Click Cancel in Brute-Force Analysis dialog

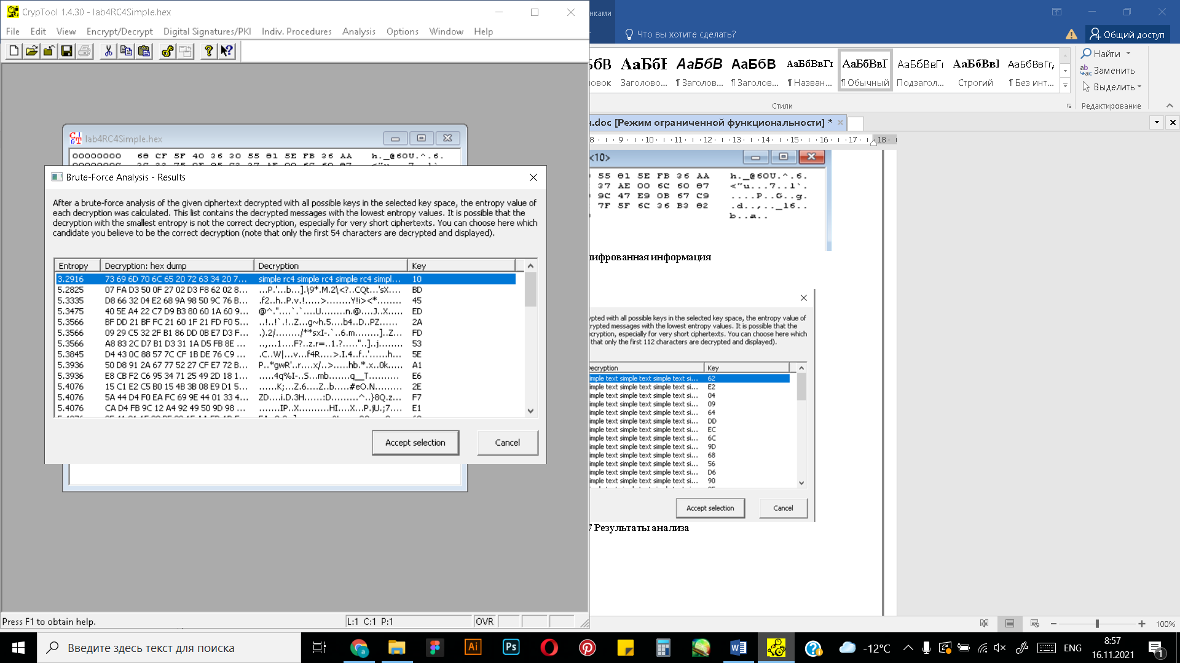tap(508, 443)
